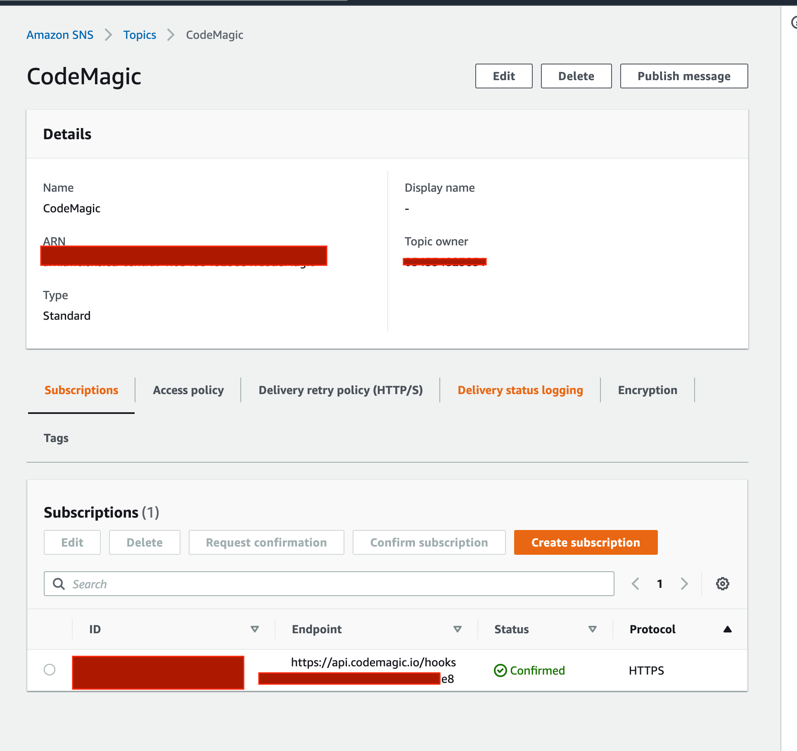Switch to Access policy tab
This screenshot has width=797, height=751.
pos(188,390)
